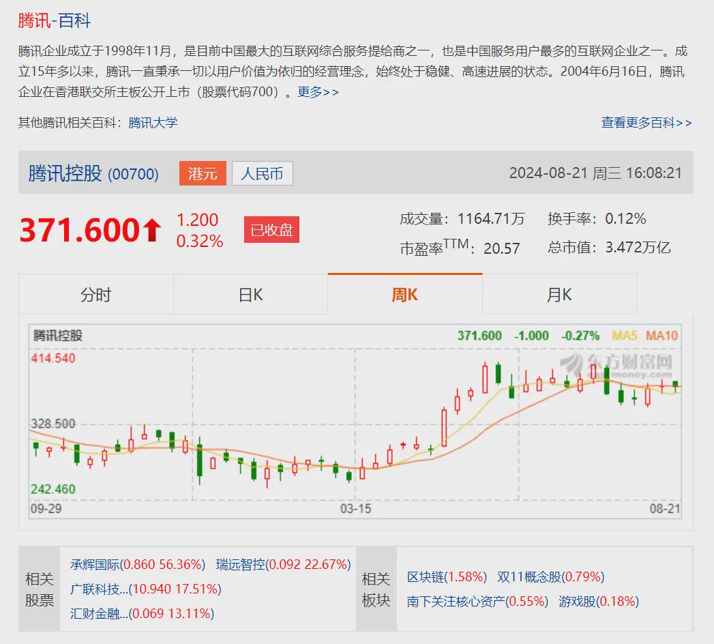Click the 市盈率TTM value 20.57
This screenshot has height=644, width=714.
point(502,248)
